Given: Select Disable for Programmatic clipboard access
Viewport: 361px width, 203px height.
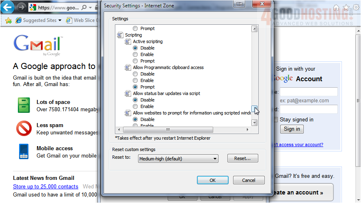Looking at the screenshot, I should 135,74.
